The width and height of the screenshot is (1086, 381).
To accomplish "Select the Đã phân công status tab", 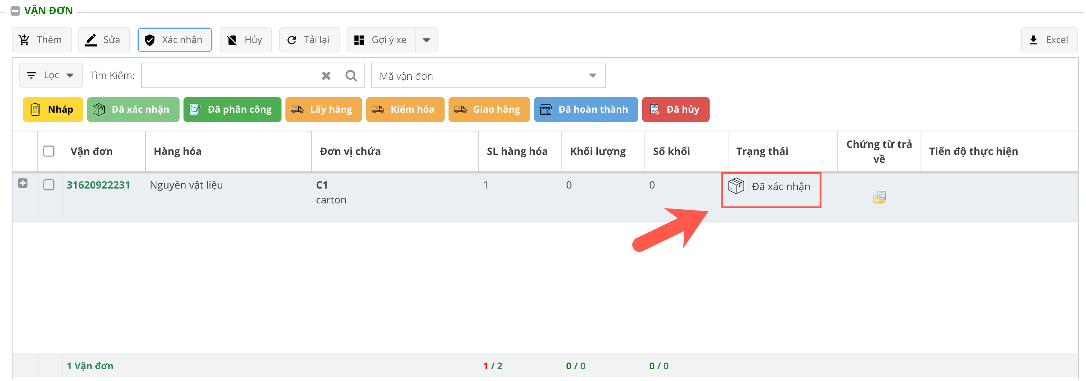I will click(x=232, y=110).
